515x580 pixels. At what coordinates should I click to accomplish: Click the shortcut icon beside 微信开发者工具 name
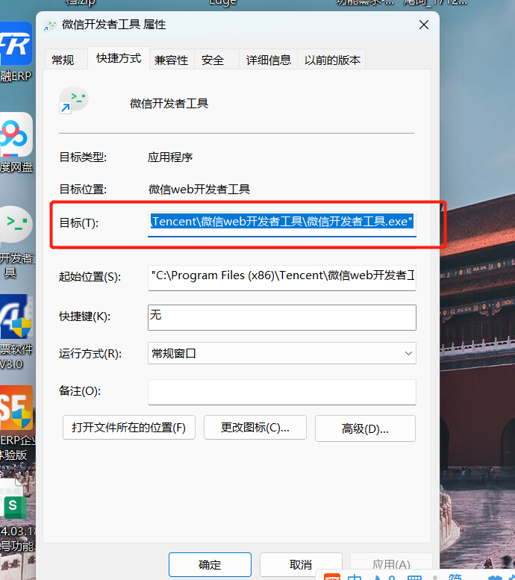(74, 100)
